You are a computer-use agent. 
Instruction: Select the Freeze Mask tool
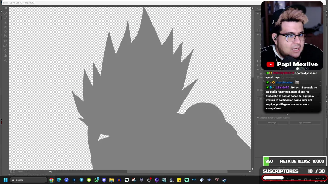click(5, 41)
